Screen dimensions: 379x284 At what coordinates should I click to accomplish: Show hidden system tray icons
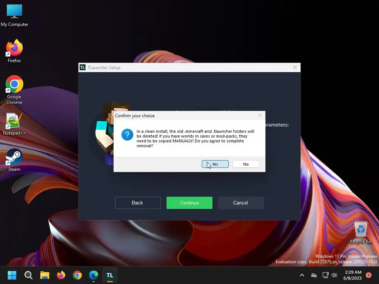click(x=302, y=275)
